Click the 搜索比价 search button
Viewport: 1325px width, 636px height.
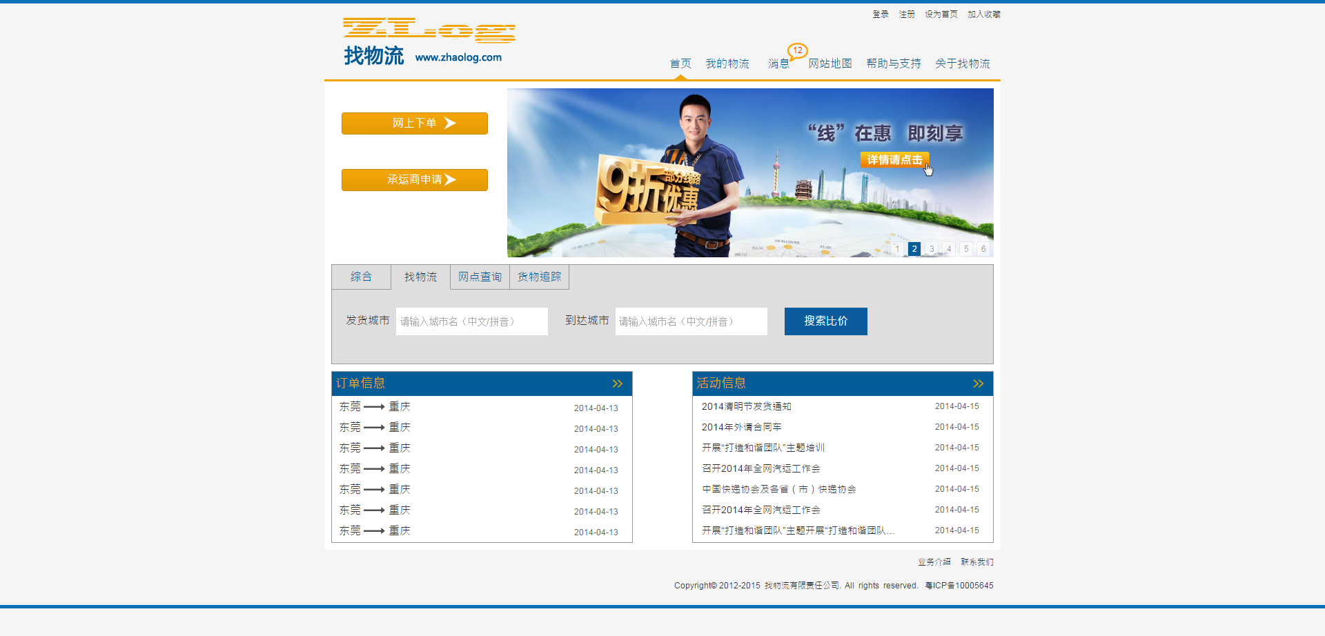825,321
